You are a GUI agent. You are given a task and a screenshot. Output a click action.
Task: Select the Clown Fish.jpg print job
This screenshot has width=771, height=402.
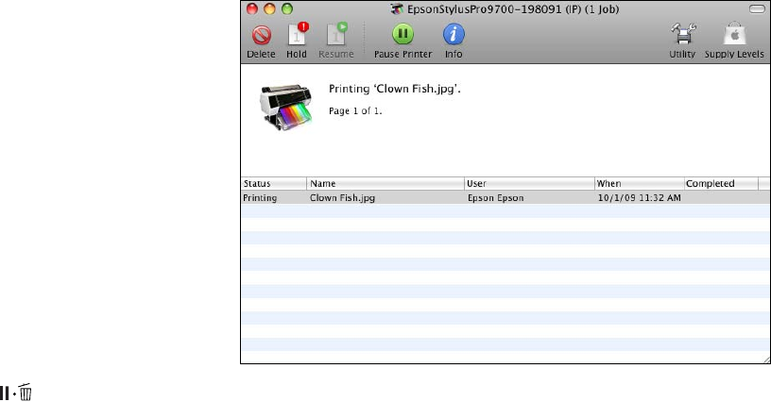coord(505,198)
